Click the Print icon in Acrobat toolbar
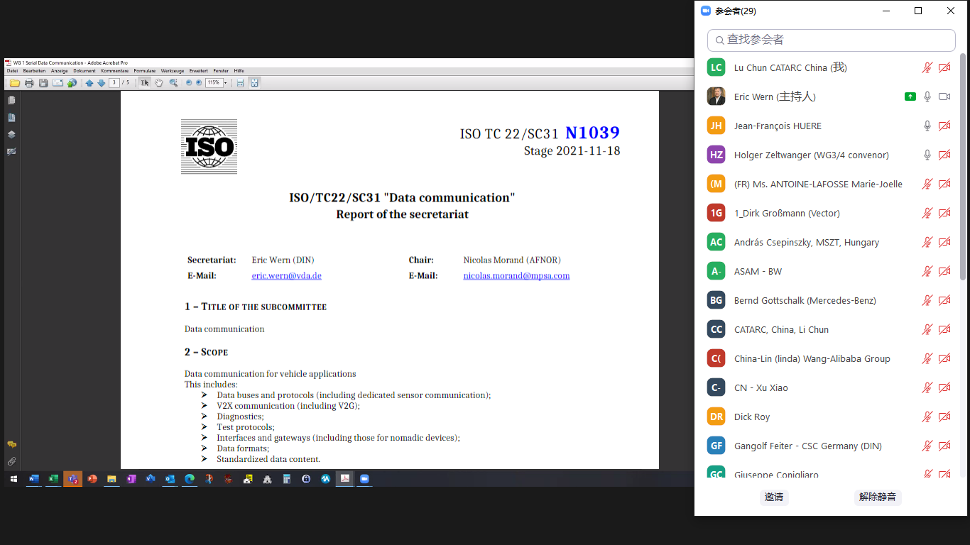Screen dimensions: 970x545 [x=29, y=83]
